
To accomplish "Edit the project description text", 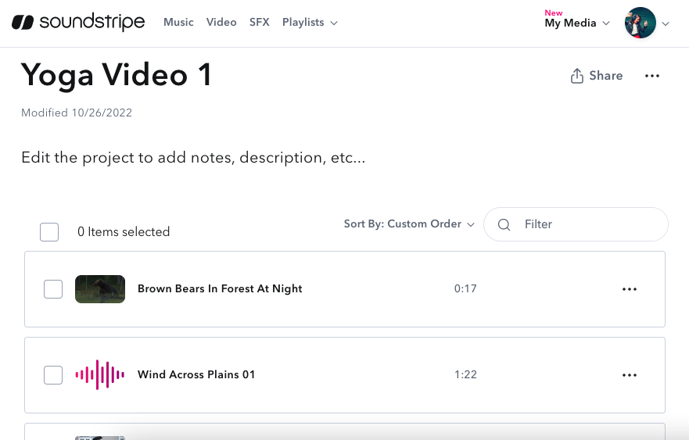I will click(x=193, y=158).
